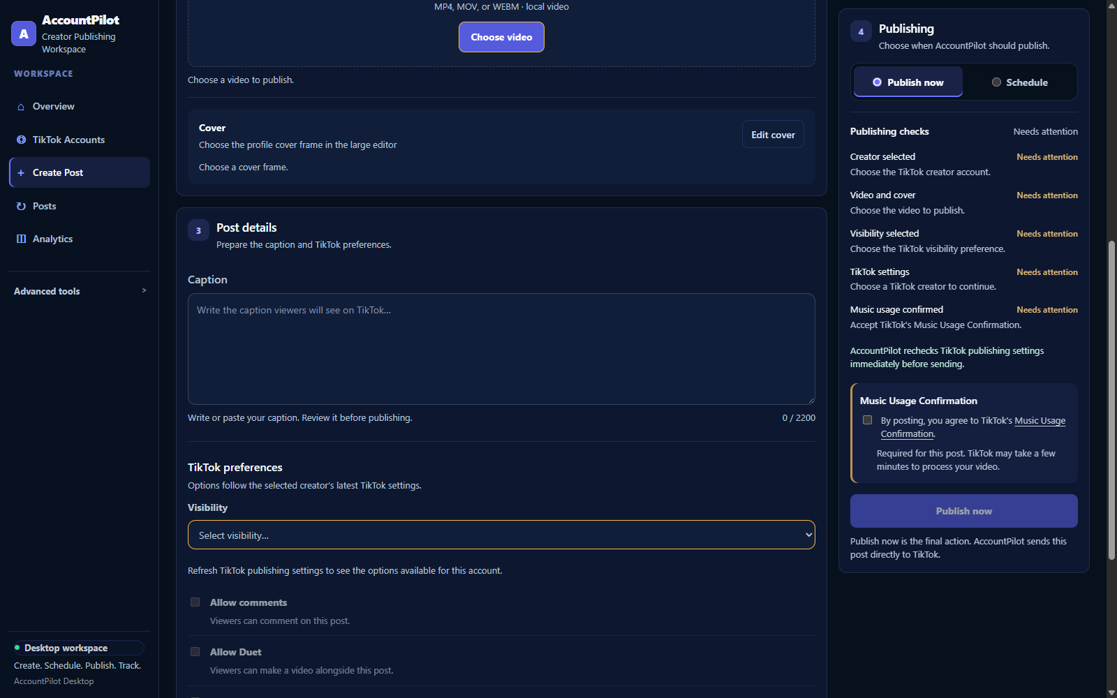Click the Create Post plus icon
The width and height of the screenshot is (1117, 698).
pyautogui.click(x=21, y=172)
